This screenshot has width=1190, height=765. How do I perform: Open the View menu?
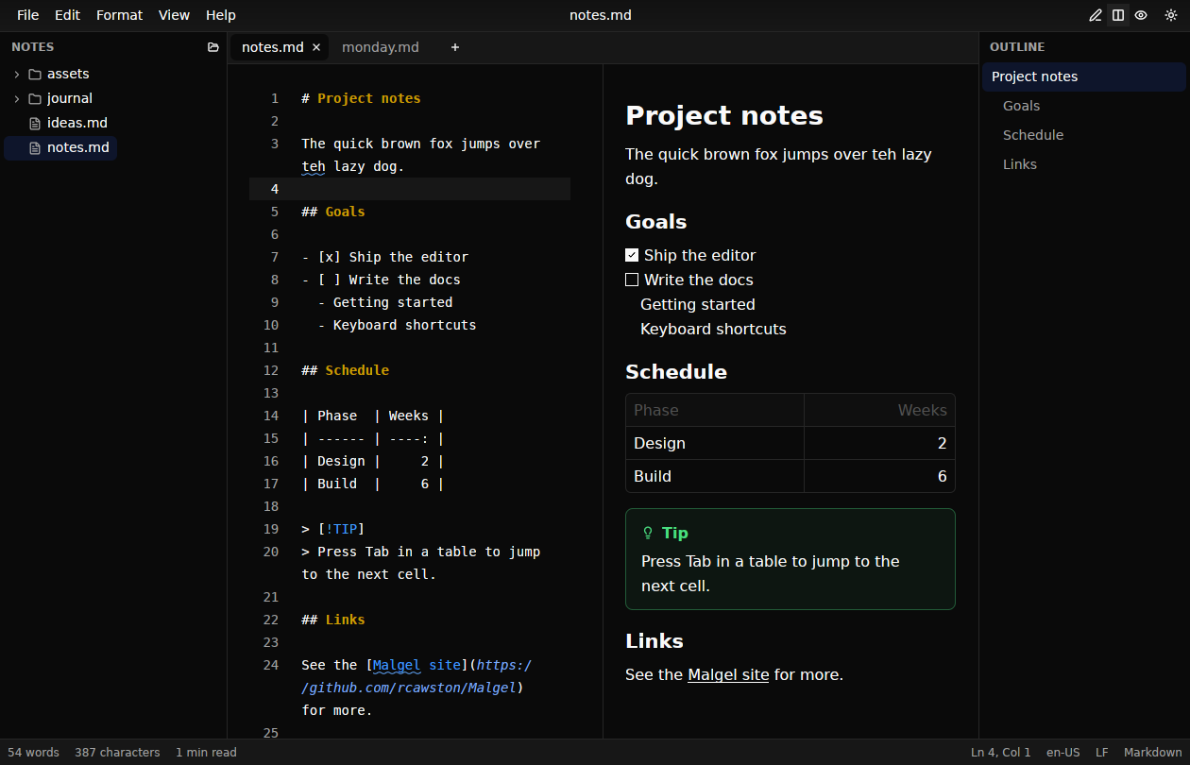(174, 15)
